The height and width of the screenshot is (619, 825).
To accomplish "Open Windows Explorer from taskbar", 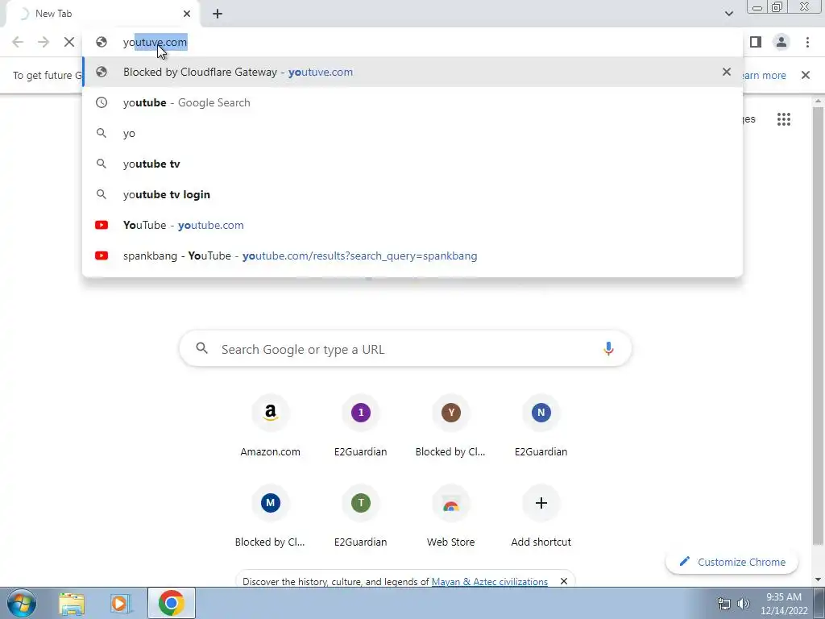I will pos(72,603).
